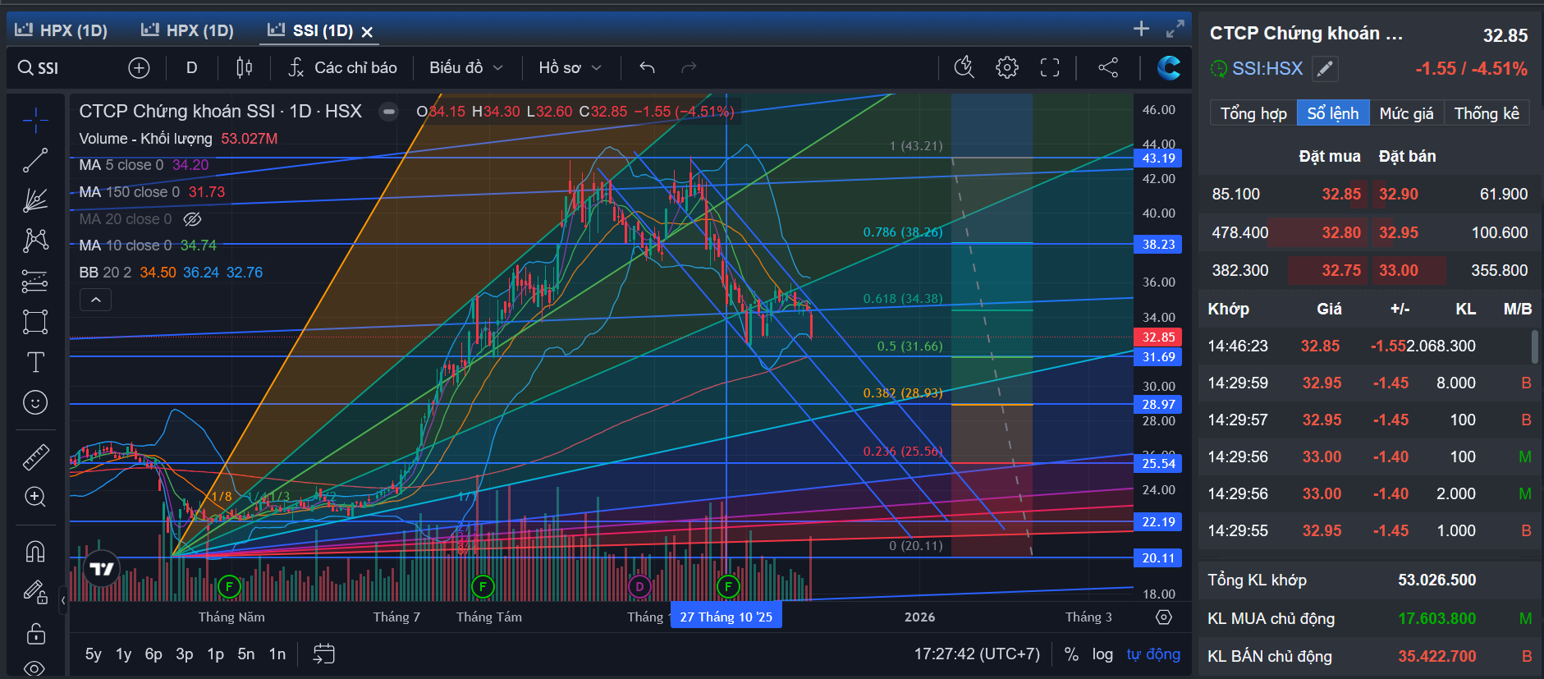Click the edit pencil next to SSI:HSX
This screenshot has width=1544, height=679.
coord(1325,69)
